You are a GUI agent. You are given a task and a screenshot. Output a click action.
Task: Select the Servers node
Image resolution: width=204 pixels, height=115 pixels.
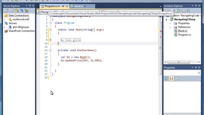coord(12,23)
